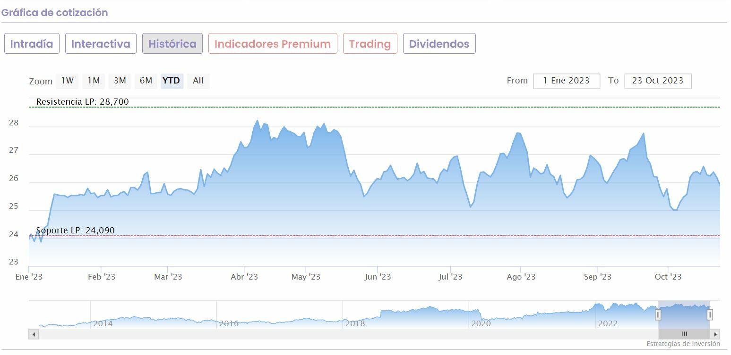Show All historical data range
731x355 pixels.
pyautogui.click(x=198, y=81)
